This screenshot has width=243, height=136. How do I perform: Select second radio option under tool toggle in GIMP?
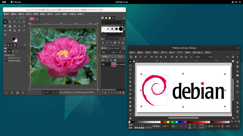[x=6, y=61]
